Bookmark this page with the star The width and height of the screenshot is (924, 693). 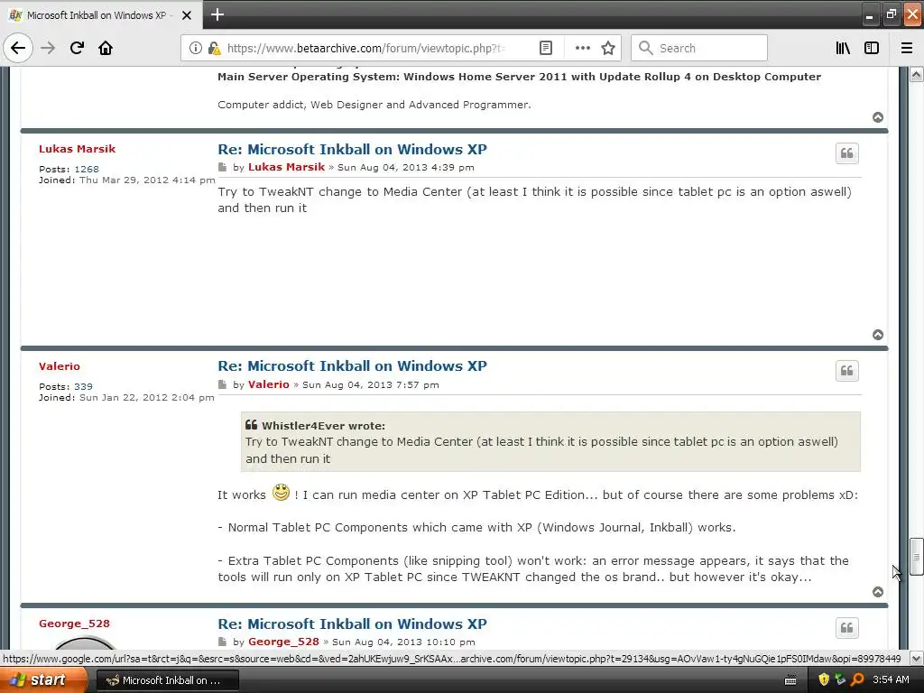(x=608, y=48)
